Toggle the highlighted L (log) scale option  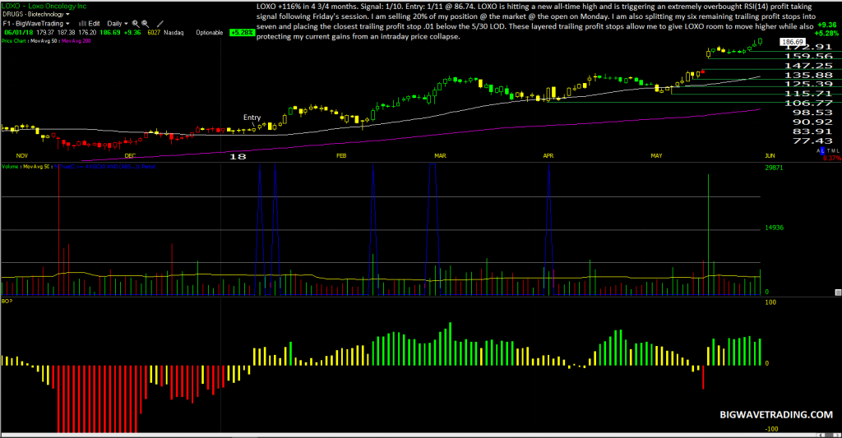(x=822, y=151)
